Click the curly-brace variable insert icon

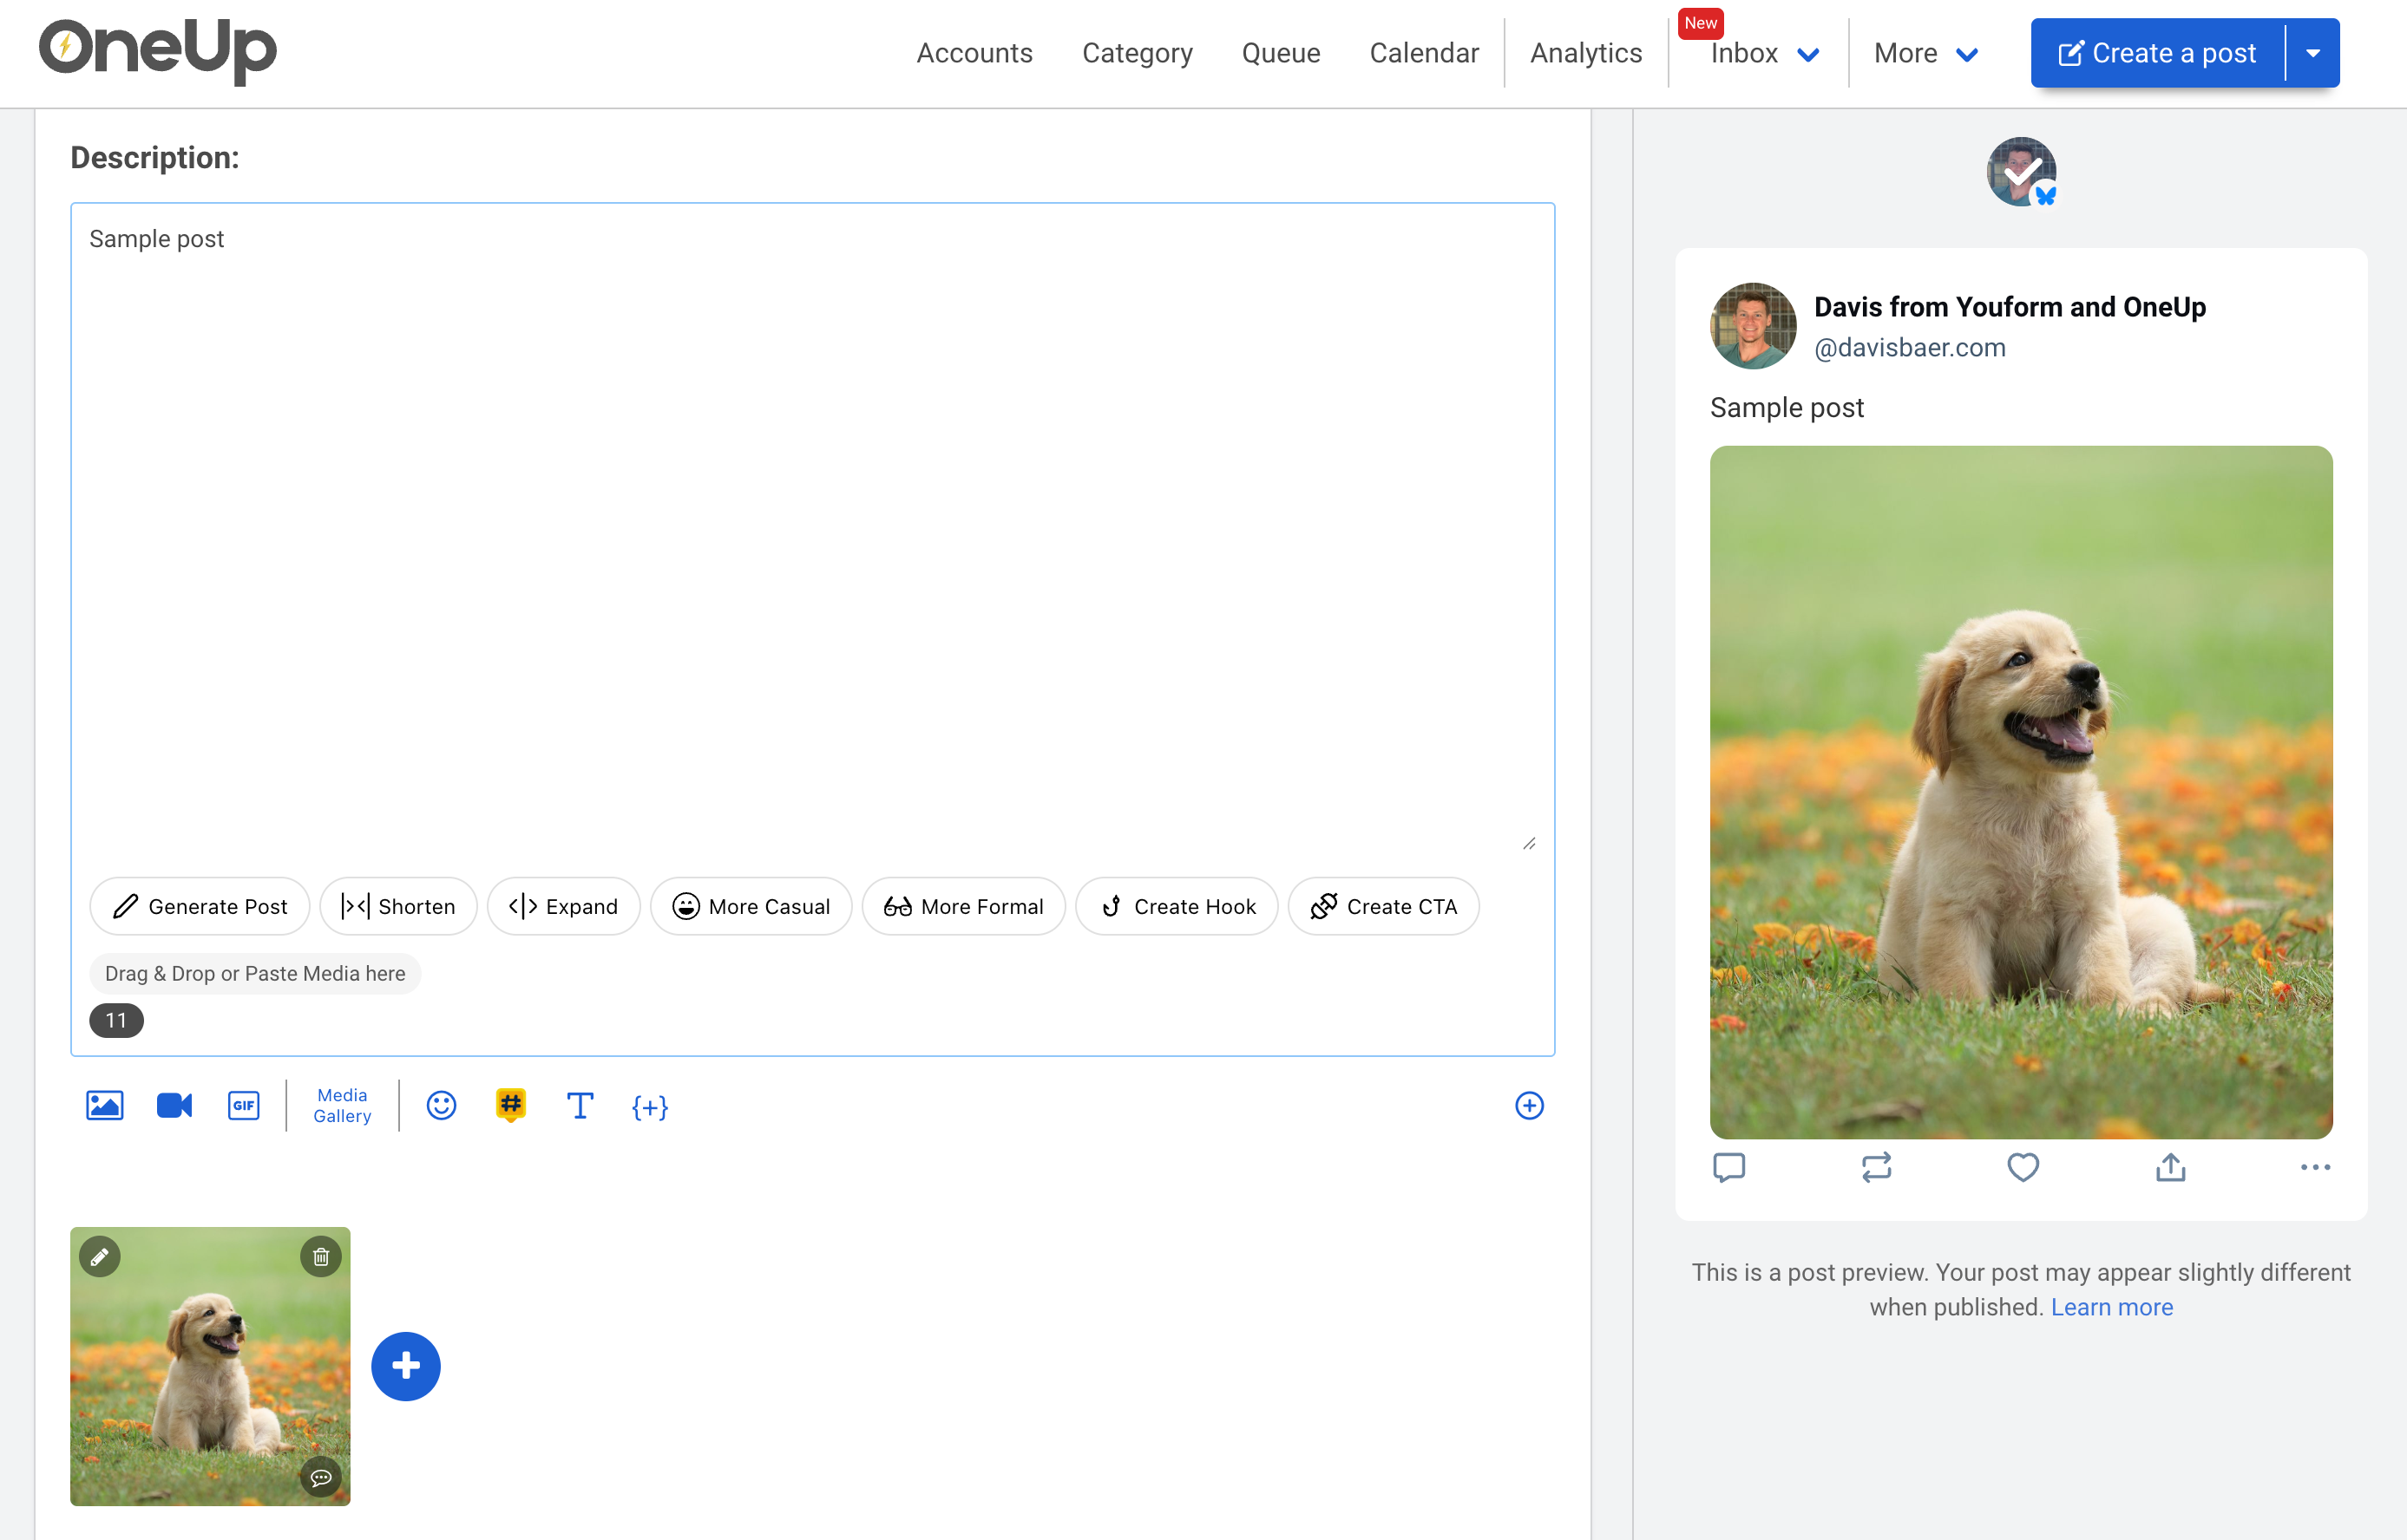(x=649, y=1107)
